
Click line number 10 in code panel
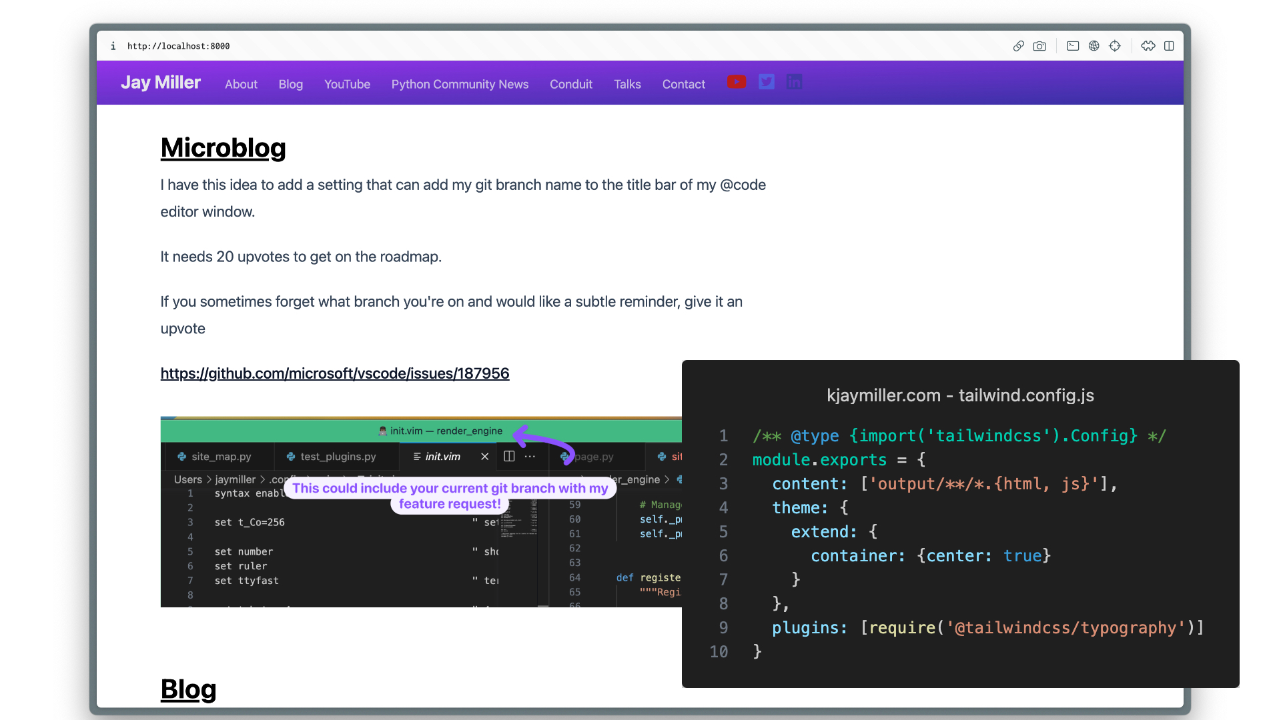[719, 652]
